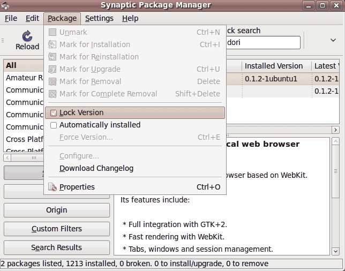Click the status bar packages listed text
345x271 pixels.
click(134, 264)
